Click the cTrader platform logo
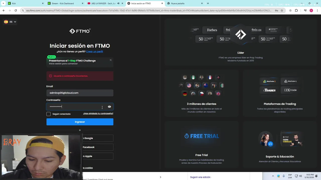 pos(269,90)
